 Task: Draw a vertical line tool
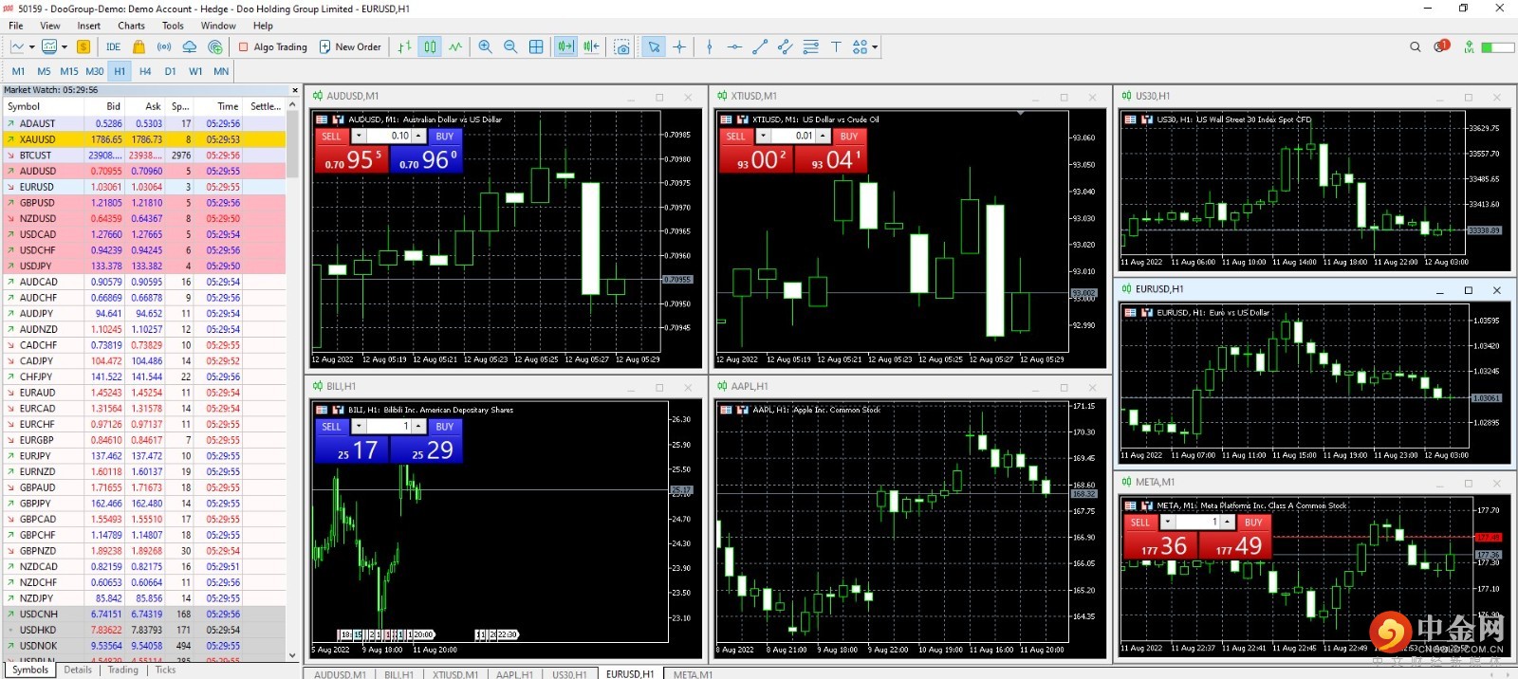point(709,46)
